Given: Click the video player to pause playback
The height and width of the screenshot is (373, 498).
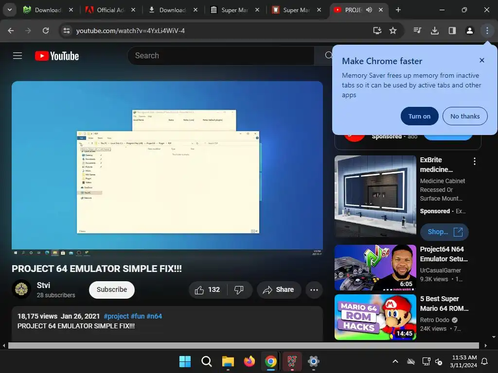Looking at the screenshot, I should 167,168.
